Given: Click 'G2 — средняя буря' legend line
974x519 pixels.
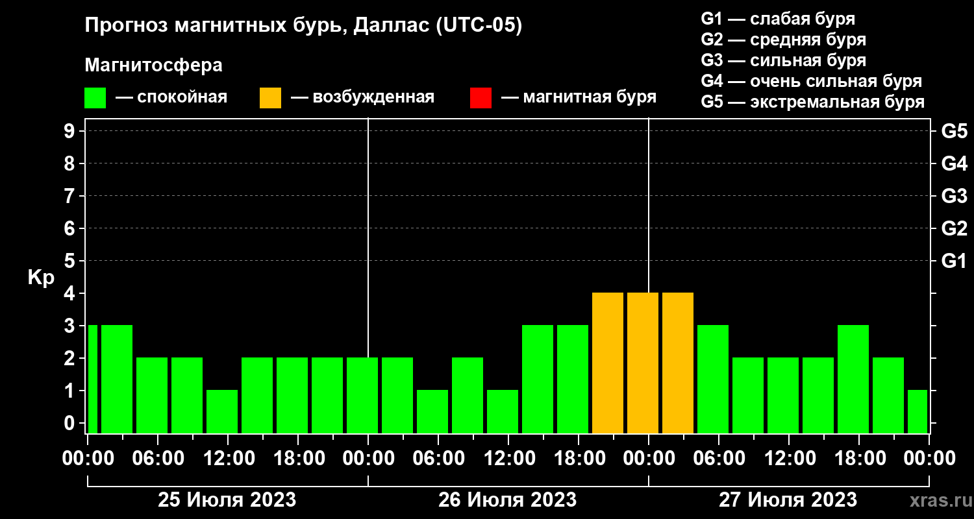Looking at the screenshot, I should point(784,40).
